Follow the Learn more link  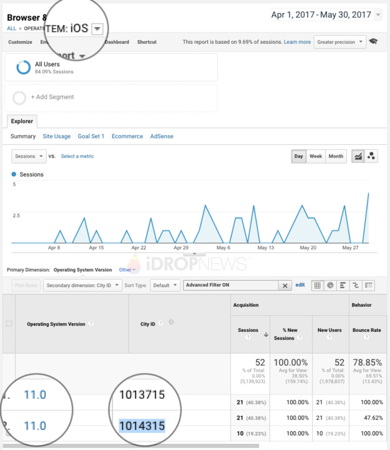point(297,42)
